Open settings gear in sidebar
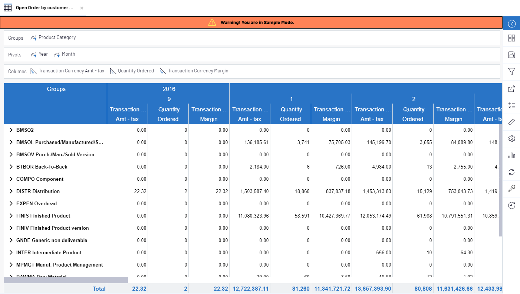Screen dimensions: 520x294 (511, 138)
